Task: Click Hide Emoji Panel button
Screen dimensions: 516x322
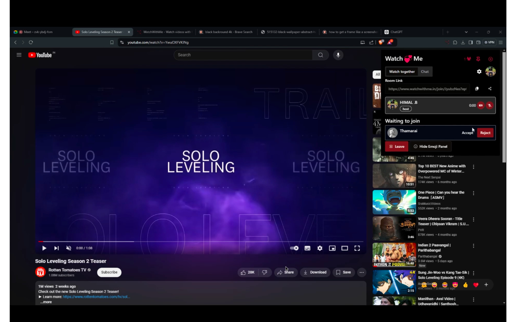Action: (x=431, y=147)
